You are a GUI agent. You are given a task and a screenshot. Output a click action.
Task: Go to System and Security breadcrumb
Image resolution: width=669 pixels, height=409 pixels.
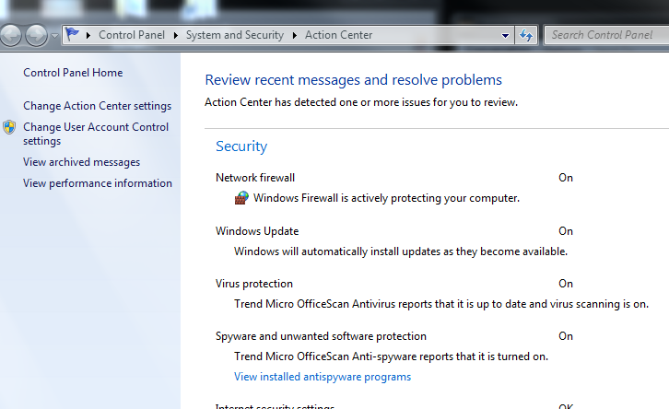[x=235, y=35]
